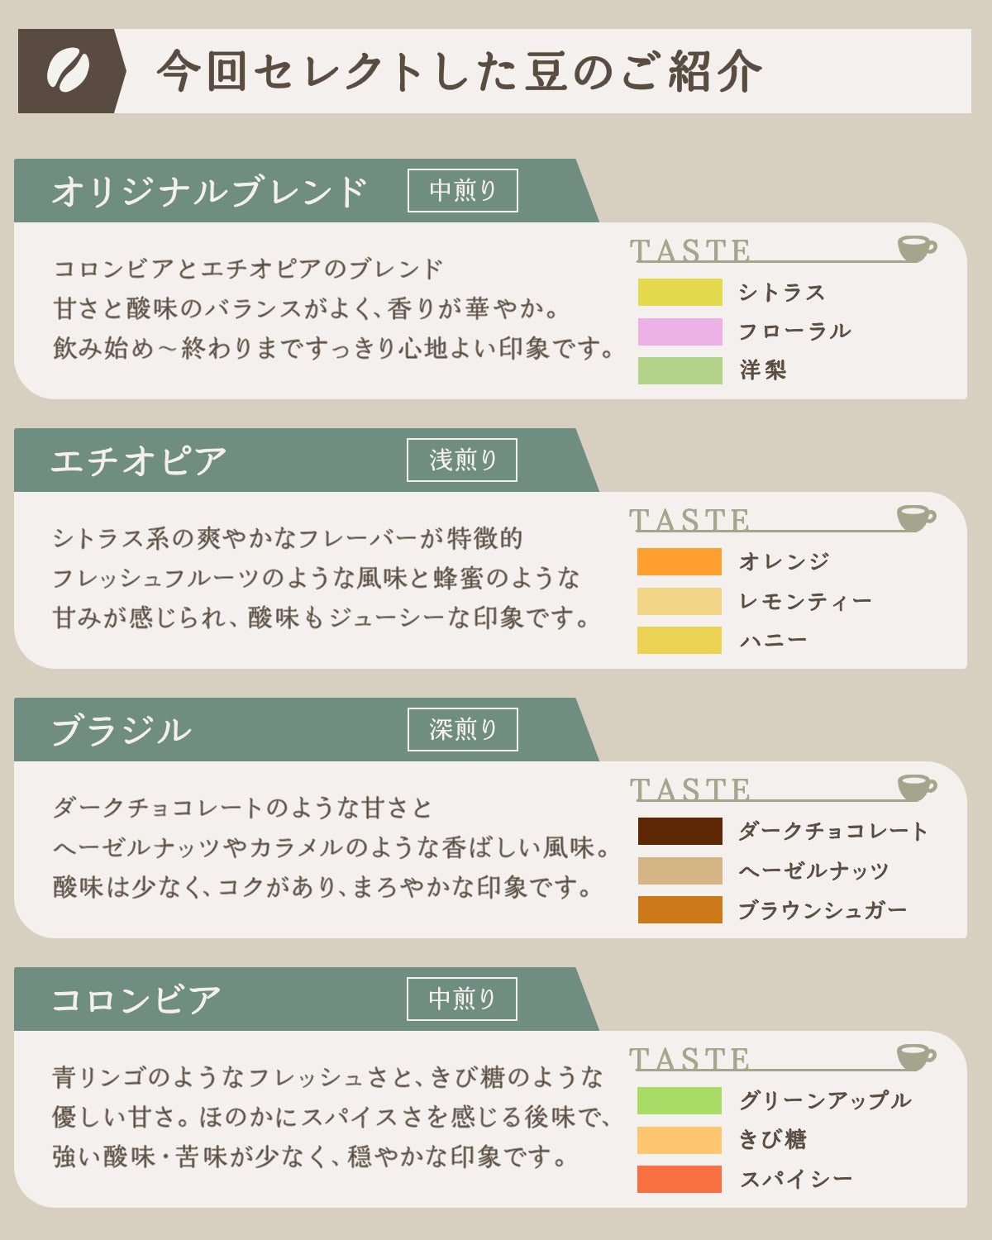Pick the pink フローラル color swatch

click(x=680, y=331)
